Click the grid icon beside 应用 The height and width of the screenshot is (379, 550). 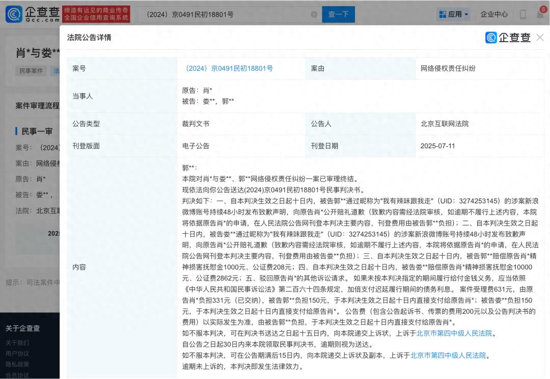click(443, 14)
